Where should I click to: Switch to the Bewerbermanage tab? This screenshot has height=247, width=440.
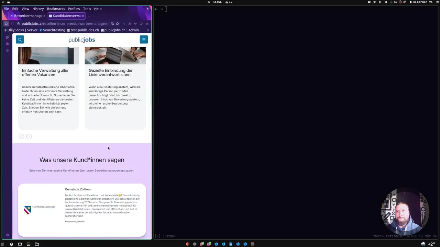[x=27, y=16]
